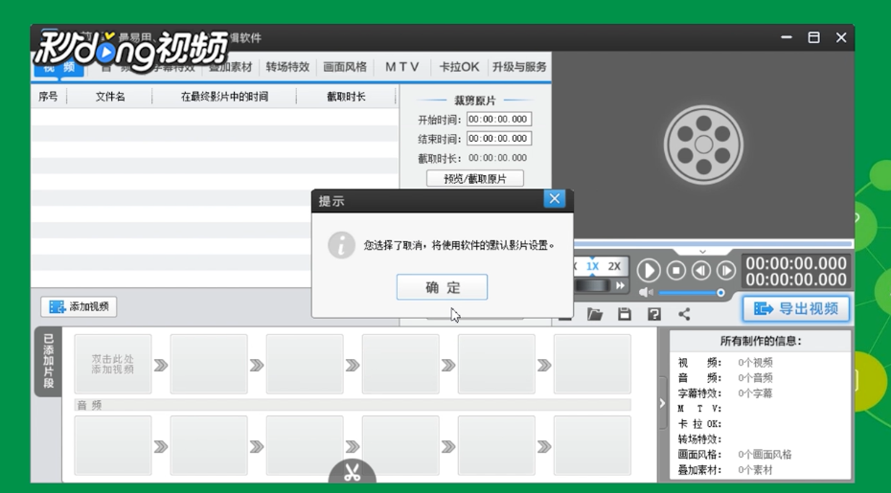Close the application window
Screen dimensions: 891x493
point(841,38)
